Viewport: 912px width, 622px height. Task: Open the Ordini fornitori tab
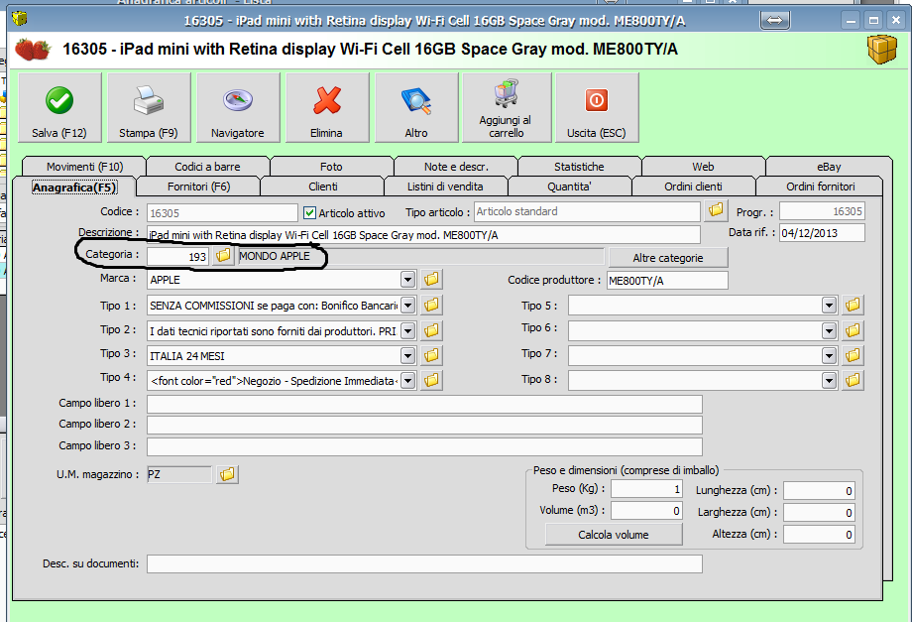point(821,187)
